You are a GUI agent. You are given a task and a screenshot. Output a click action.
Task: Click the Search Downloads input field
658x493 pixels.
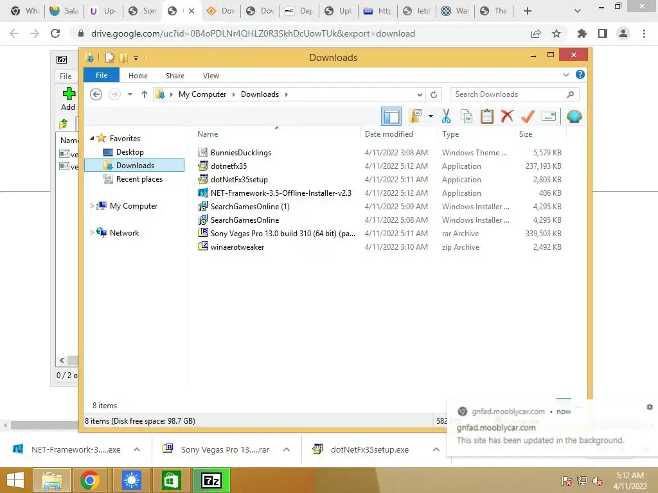pyautogui.click(x=515, y=94)
